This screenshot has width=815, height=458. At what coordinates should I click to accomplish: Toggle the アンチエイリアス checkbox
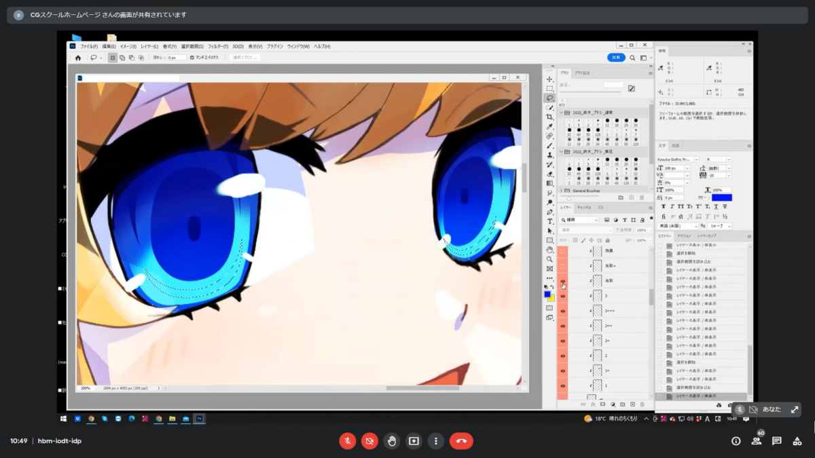[192, 58]
